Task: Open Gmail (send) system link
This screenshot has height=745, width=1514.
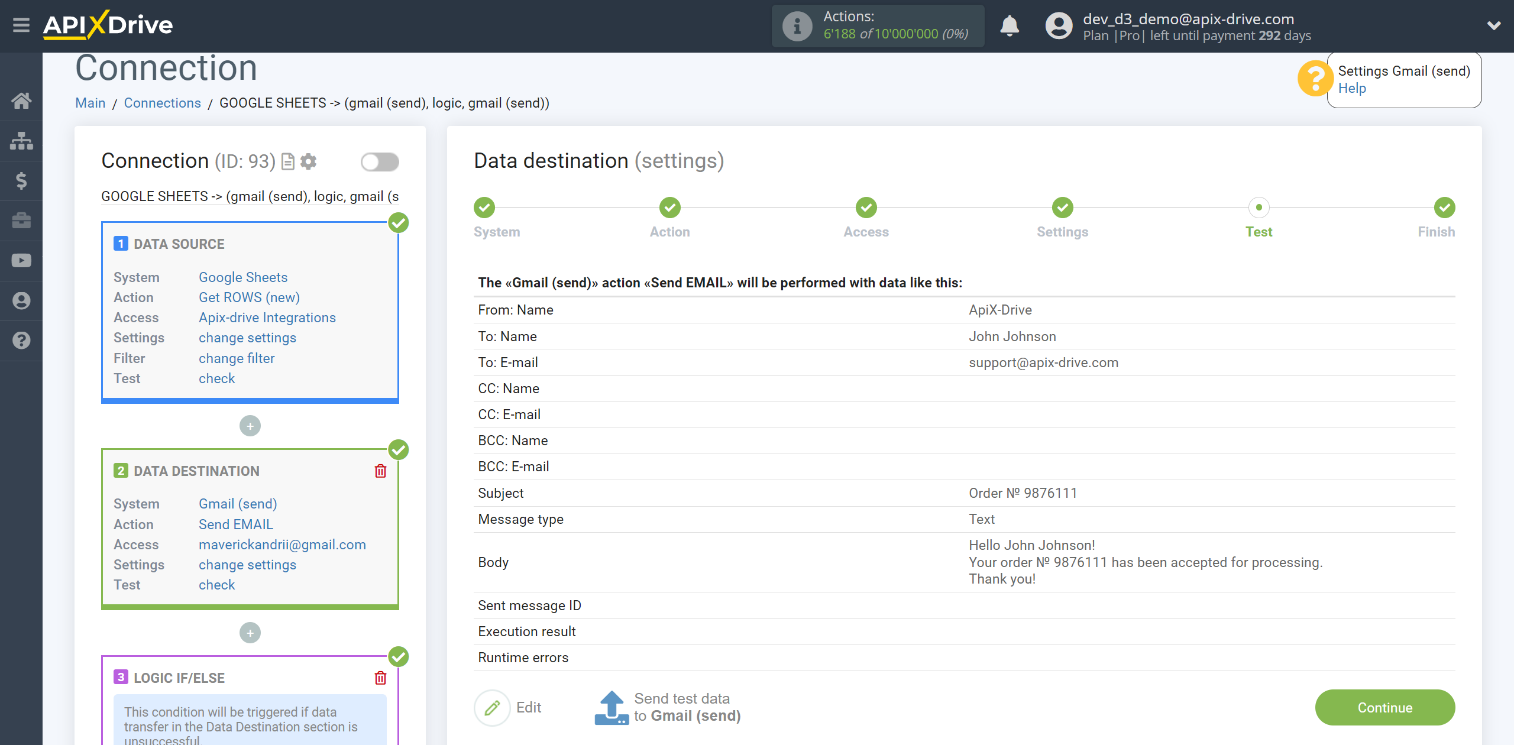Action: click(x=238, y=504)
